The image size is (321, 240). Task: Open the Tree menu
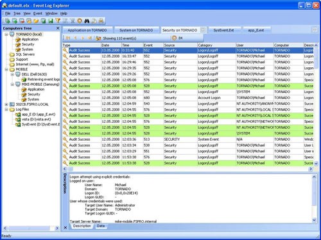pyautogui.click(x=17, y=13)
